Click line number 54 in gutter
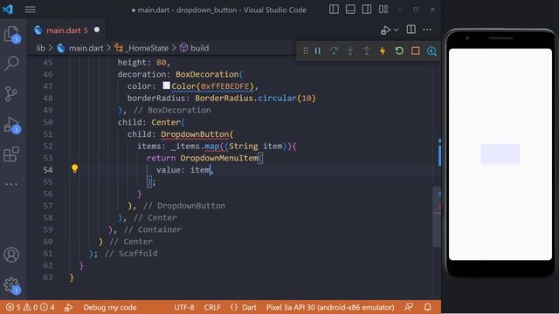This screenshot has width=559, height=314. pyautogui.click(x=48, y=170)
